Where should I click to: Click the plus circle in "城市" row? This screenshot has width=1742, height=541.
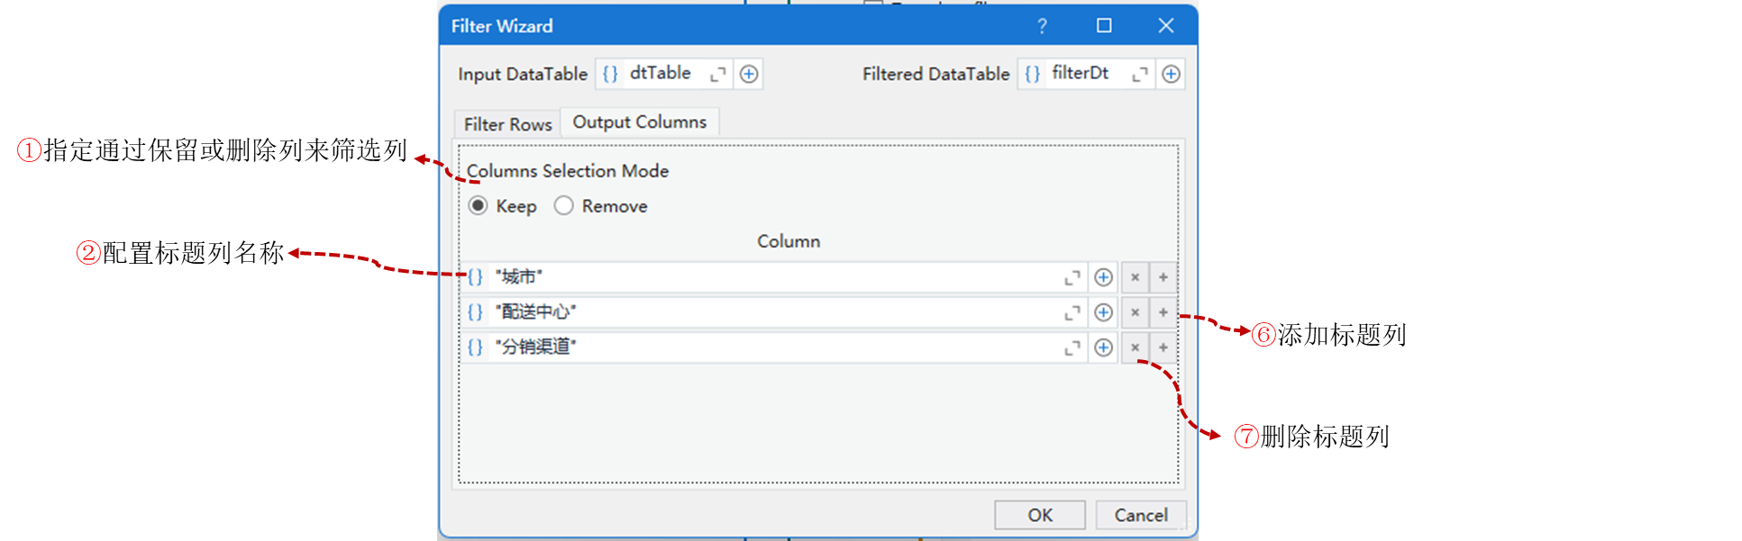point(1103,277)
